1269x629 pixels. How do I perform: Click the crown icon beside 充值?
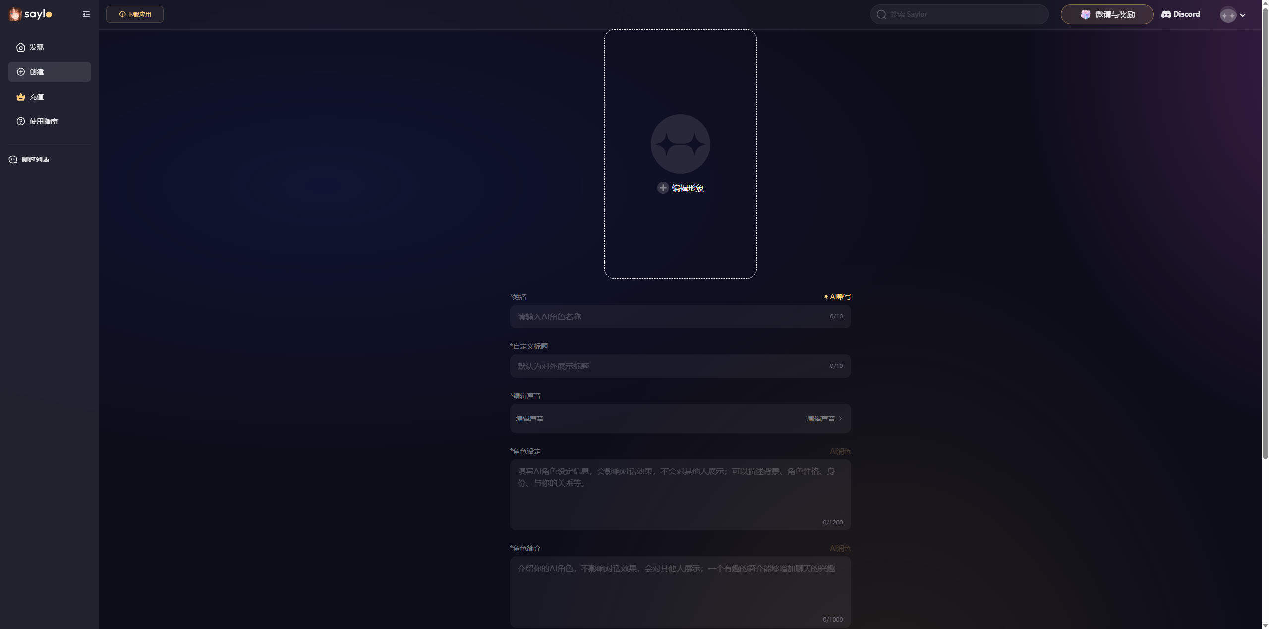(x=21, y=97)
